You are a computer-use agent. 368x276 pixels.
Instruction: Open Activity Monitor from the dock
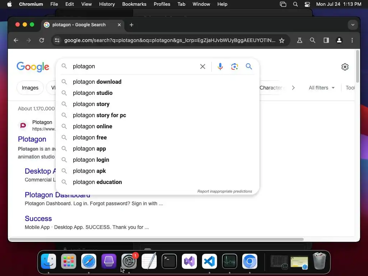click(230, 261)
